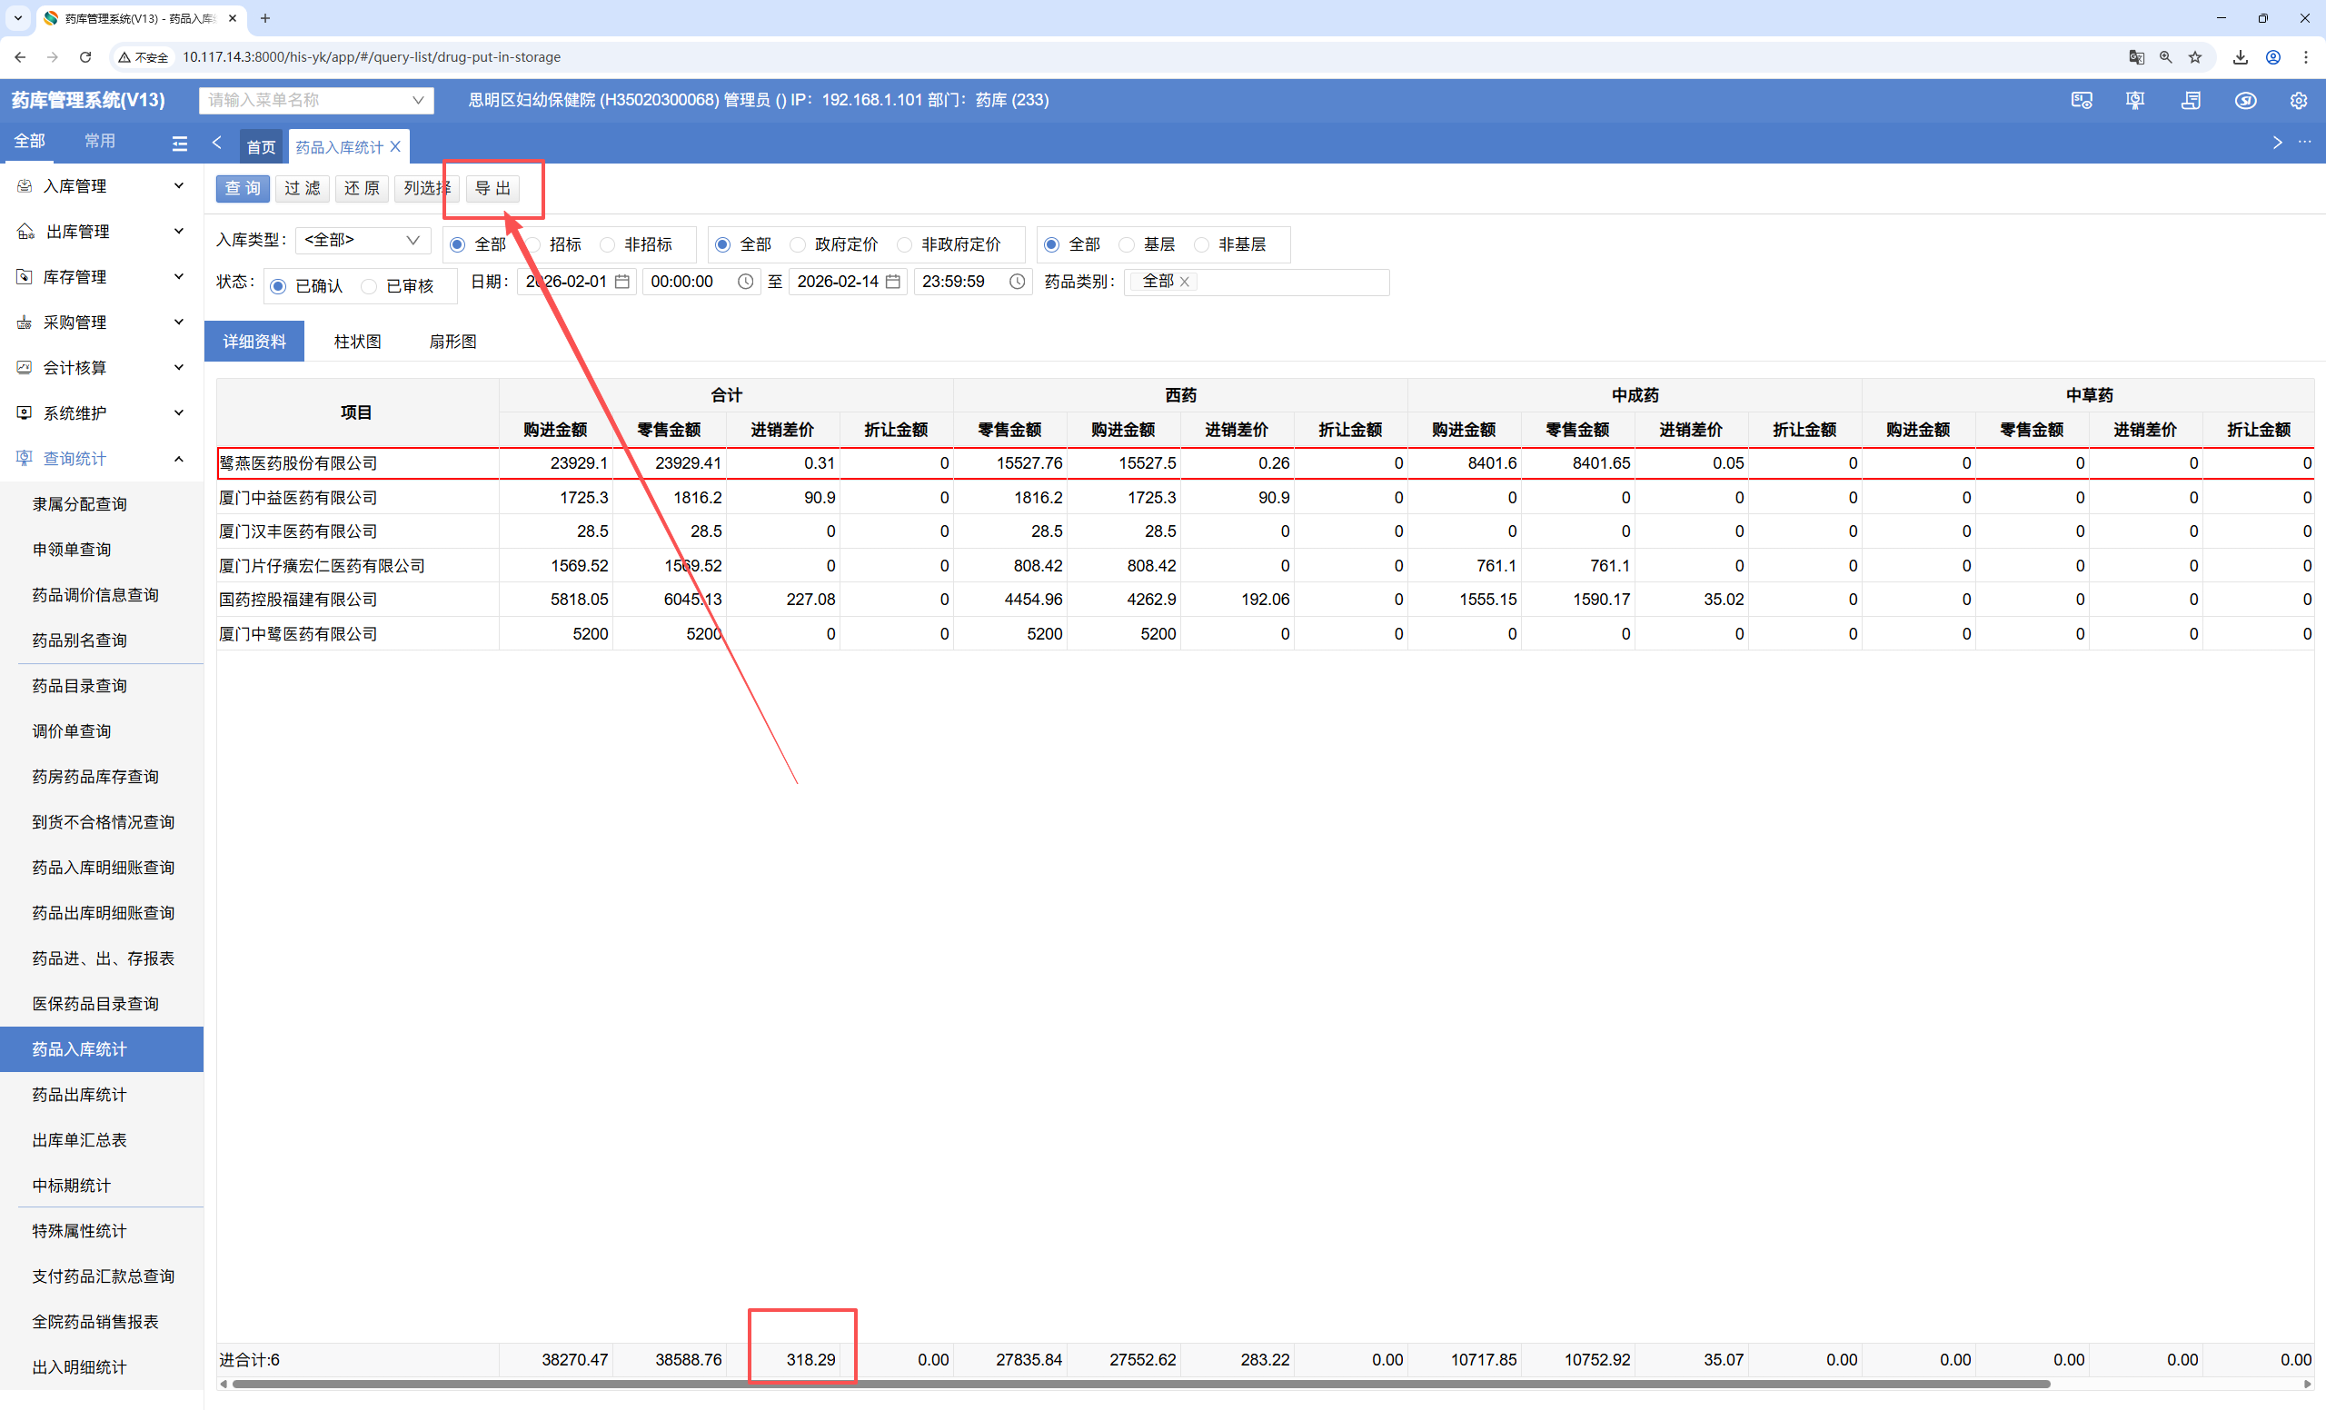2326x1410 pixels.
Task: Click the 导出 export button
Action: click(x=492, y=188)
